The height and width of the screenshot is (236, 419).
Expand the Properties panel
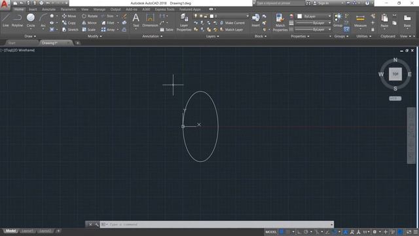point(300,36)
